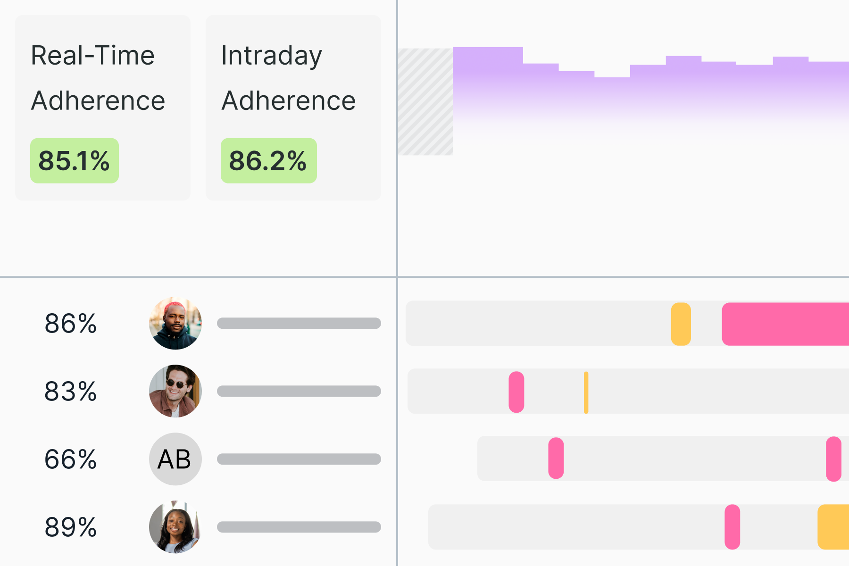This screenshot has height=566, width=849.
Task: Click the AB initials avatar
Action: (175, 459)
